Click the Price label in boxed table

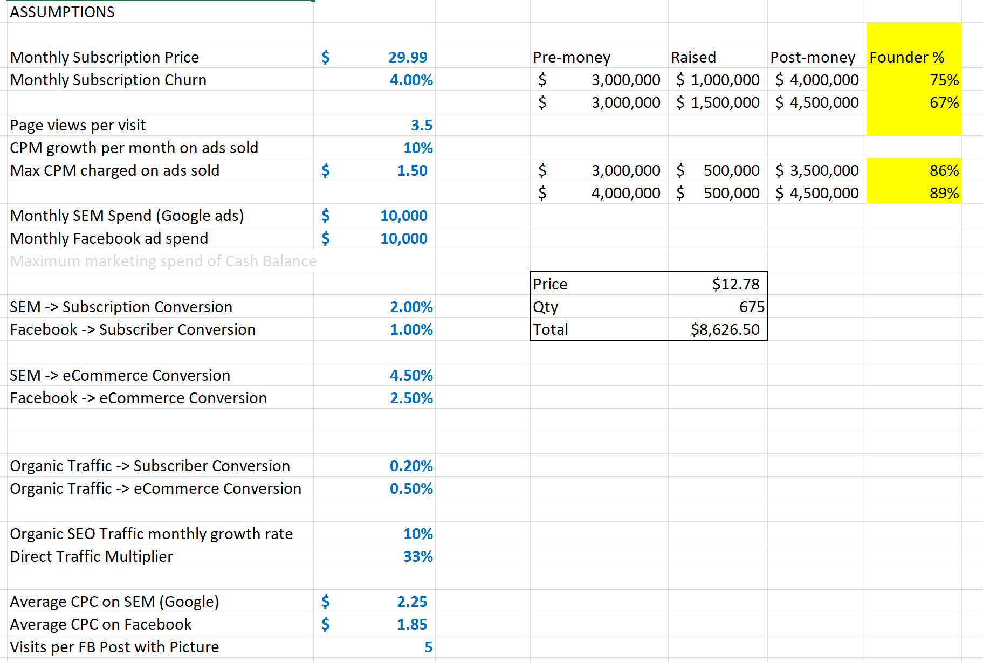pyautogui.click(x=599, y=284)
